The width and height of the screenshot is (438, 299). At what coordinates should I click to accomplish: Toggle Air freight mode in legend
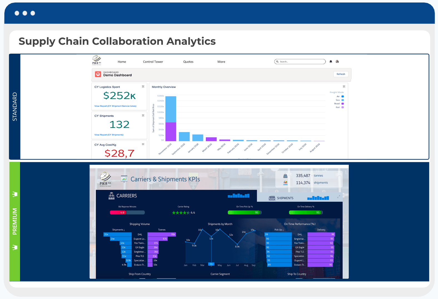coord(342,96)
